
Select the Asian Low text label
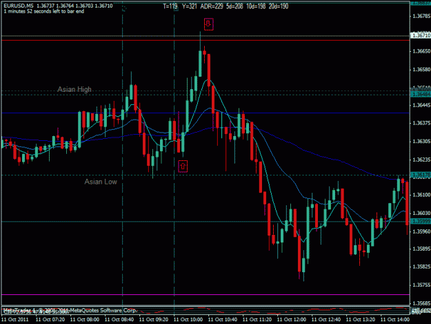pyautogui.click(x=101, y=182)
